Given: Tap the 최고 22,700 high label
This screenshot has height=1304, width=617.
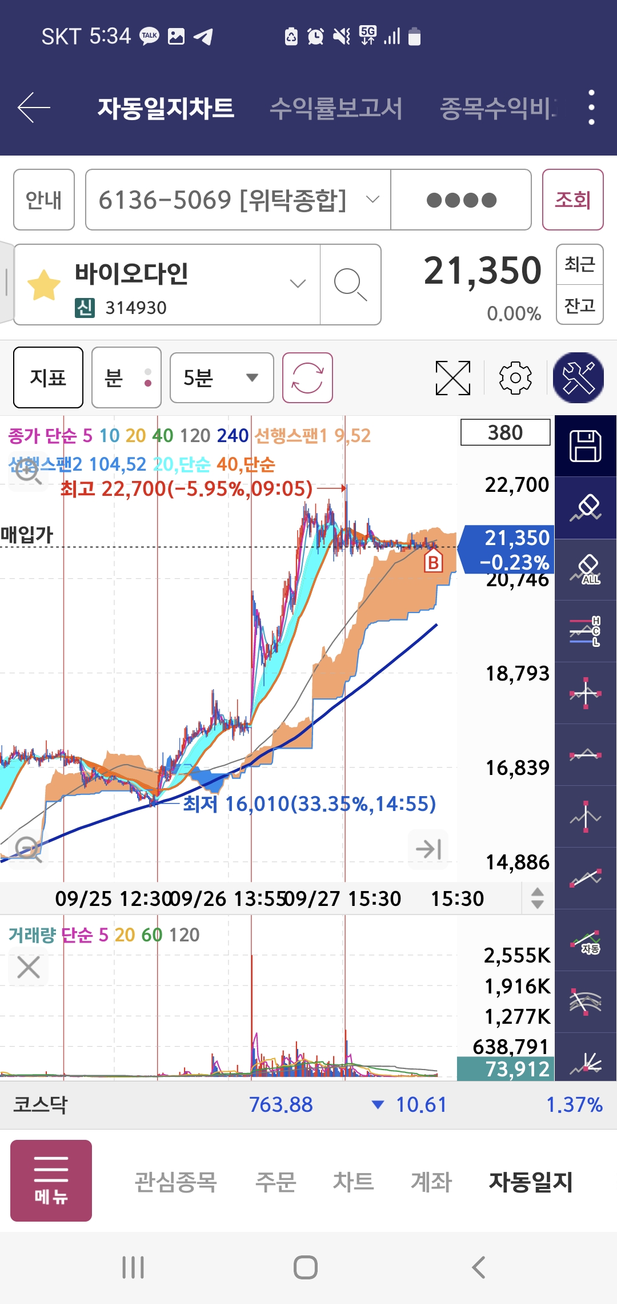Looking at the screenshot, I should point(187,488).
